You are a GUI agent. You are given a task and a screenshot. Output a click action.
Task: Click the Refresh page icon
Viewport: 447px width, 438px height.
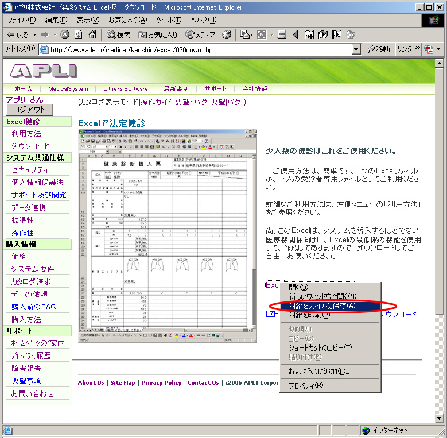tap(78, 34)
